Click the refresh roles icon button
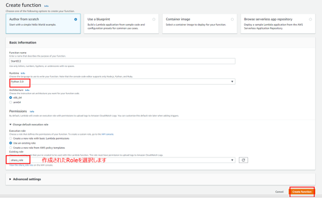 243,160
